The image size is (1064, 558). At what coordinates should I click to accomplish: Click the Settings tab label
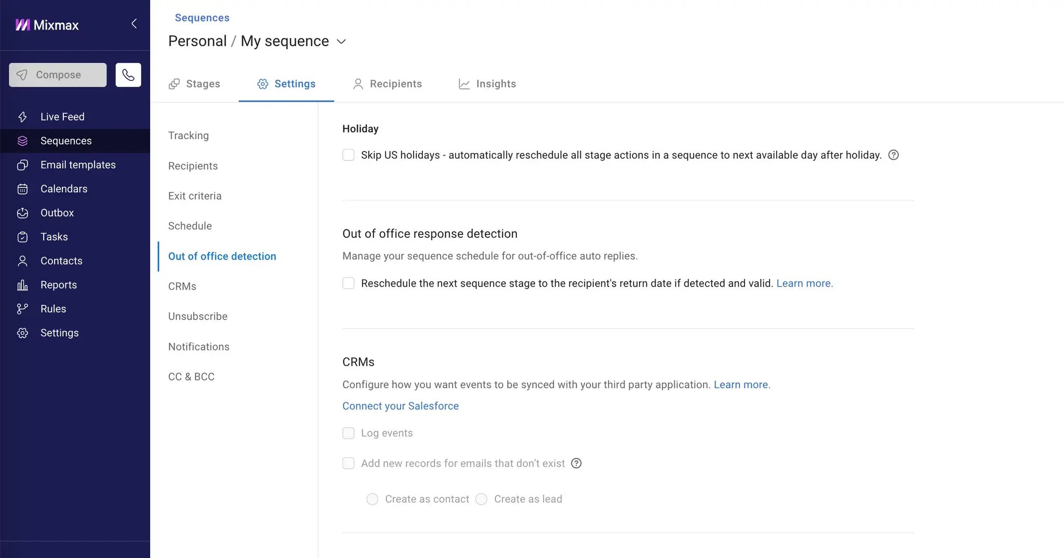(x=295, y=84)
